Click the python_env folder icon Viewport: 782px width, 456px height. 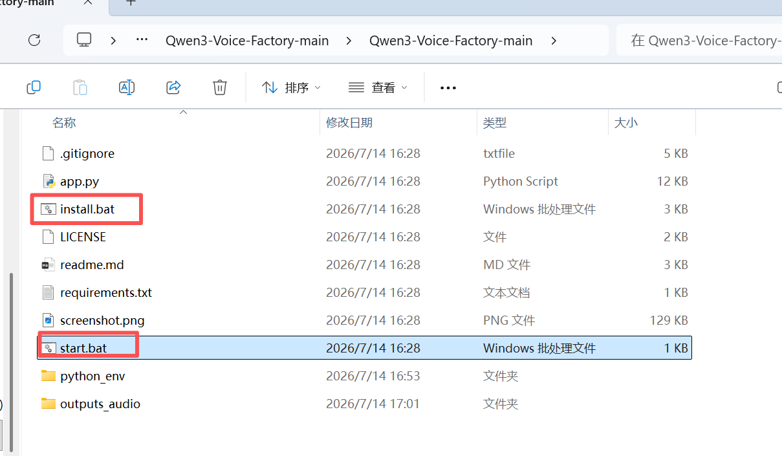pyautogui.click(x=48, y=376)
